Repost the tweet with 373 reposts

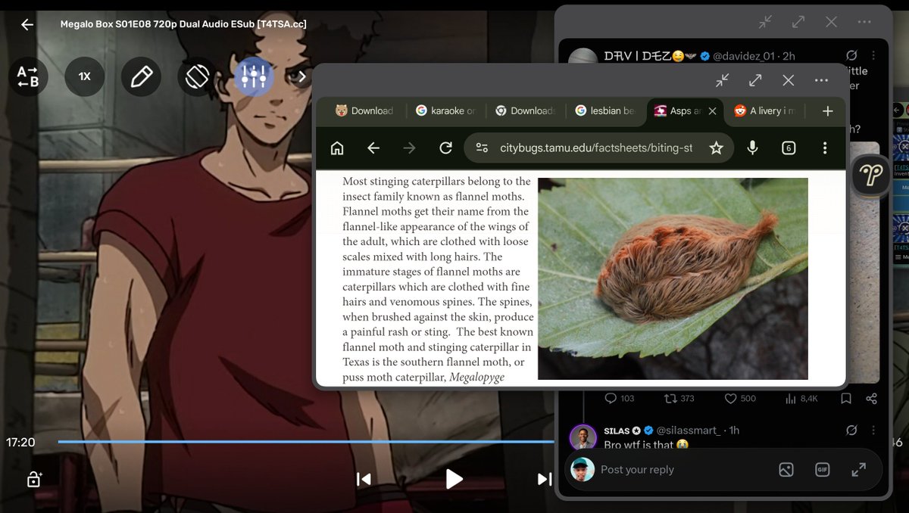pos(678,398)
